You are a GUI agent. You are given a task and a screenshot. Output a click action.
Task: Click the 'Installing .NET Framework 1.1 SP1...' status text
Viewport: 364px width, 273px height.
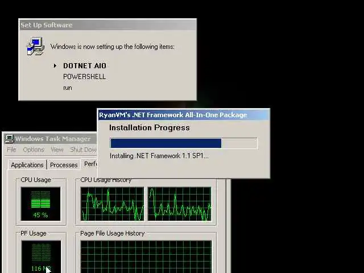[x=159, y=156]
